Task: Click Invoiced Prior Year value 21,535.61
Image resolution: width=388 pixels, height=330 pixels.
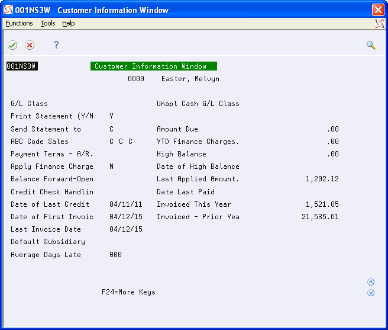Action: click(x=320, y=217)
